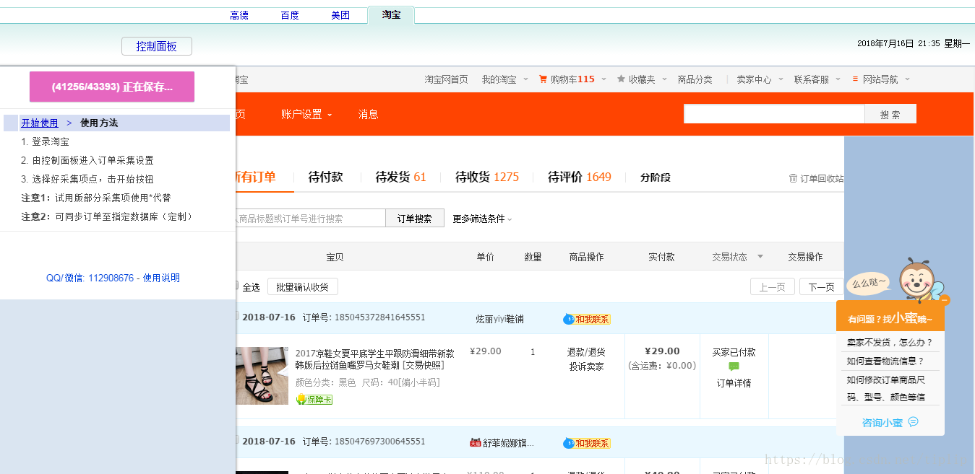
Task: Open the 舒菲妮娜旗 shop link
Action: pyautogui.click(x=508, y=443)
